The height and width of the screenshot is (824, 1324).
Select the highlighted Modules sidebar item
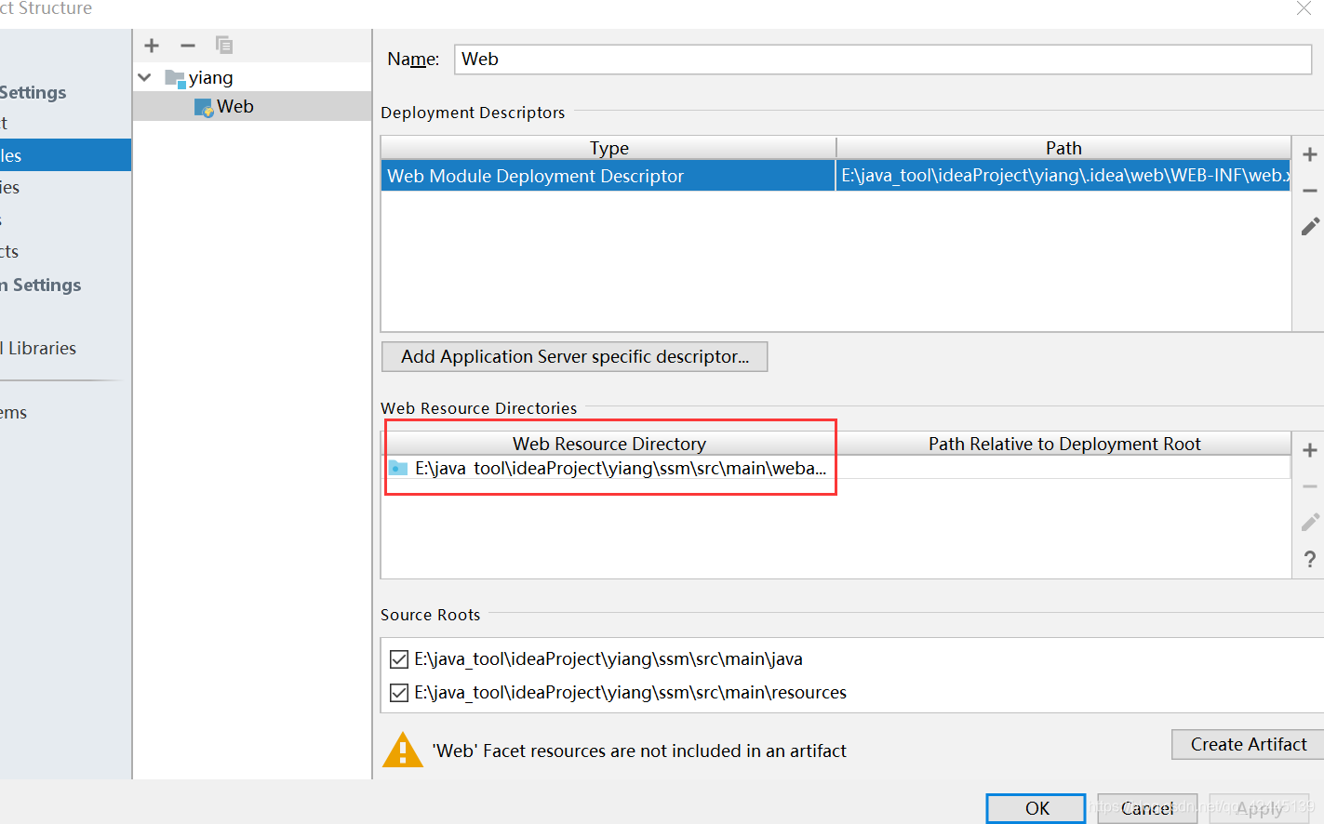point(65,155)
